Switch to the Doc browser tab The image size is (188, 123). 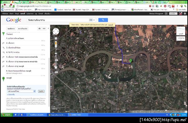coord(50,2)
